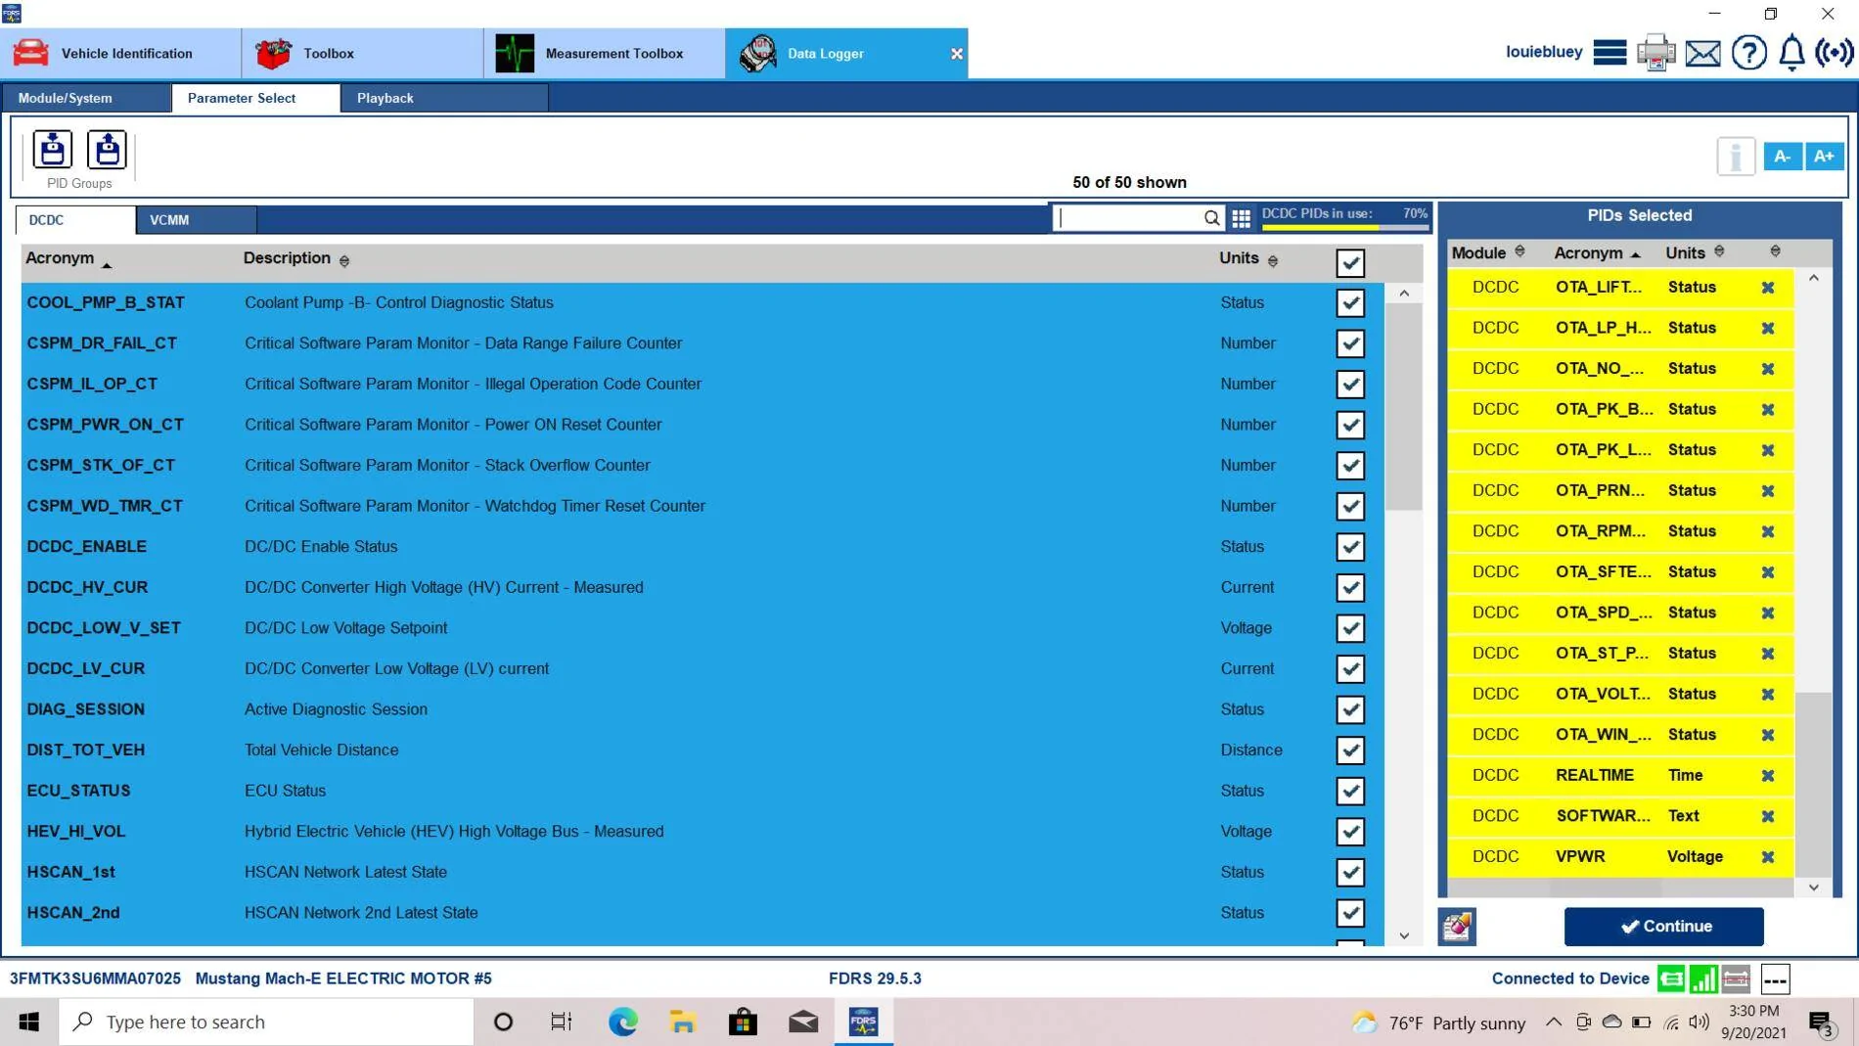Viewport: 1859px width, 1046px height.
Task: Open the Vehicle Identification tab
Action: click(120, 53)
